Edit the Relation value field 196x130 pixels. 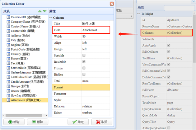tap(95, 106)
